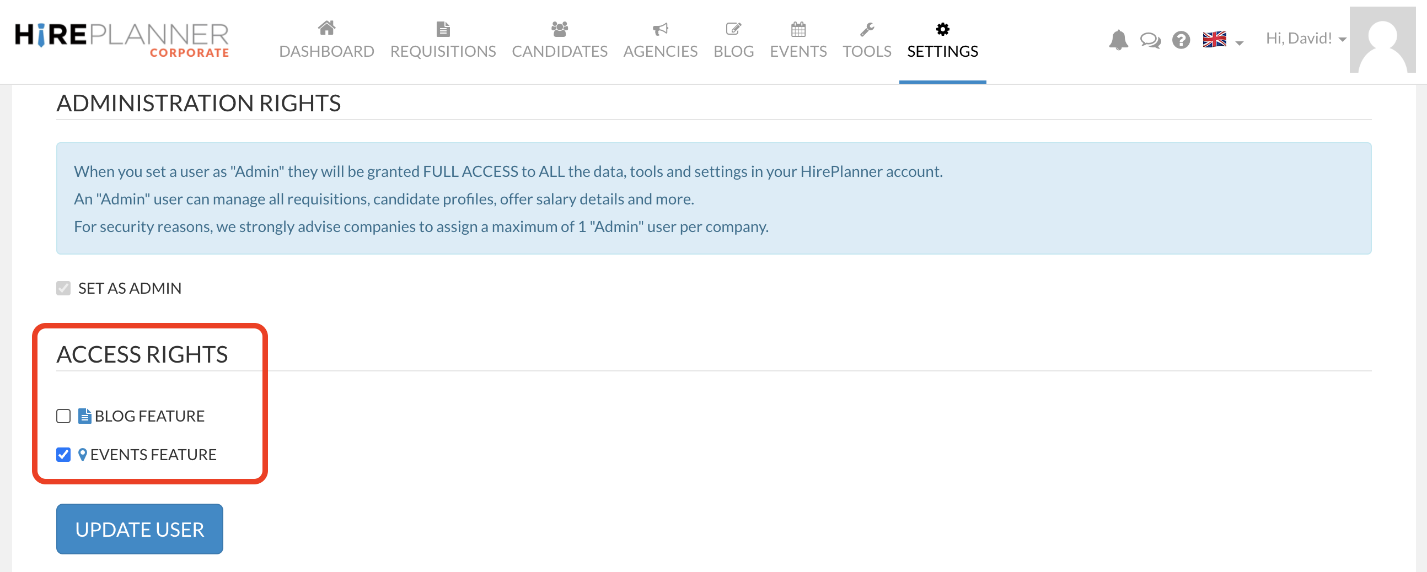Open notifications via the bell icon
This screenshot has width=1427, height=572.
1118,39
